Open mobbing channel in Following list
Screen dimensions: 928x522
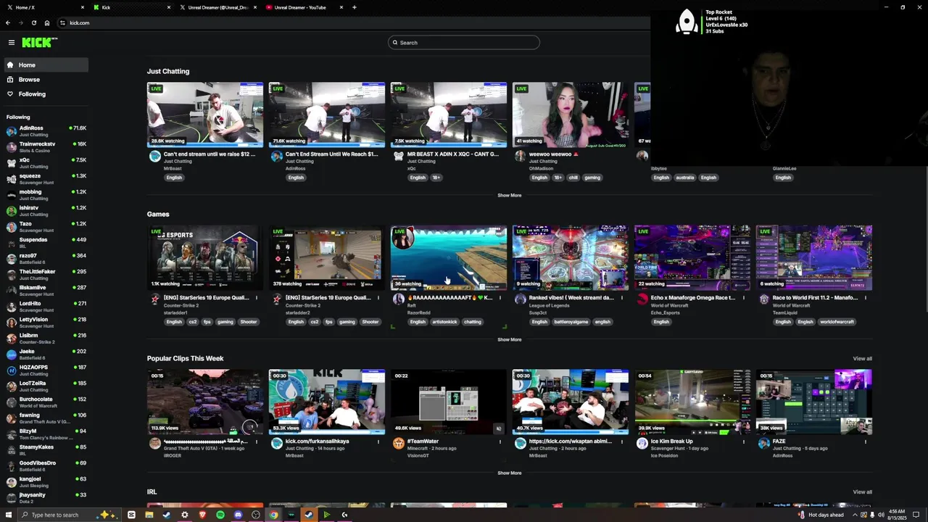tap(46, 195)
